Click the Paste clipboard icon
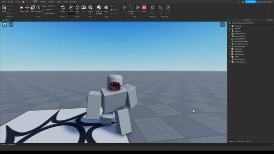 tap(4, 8)
